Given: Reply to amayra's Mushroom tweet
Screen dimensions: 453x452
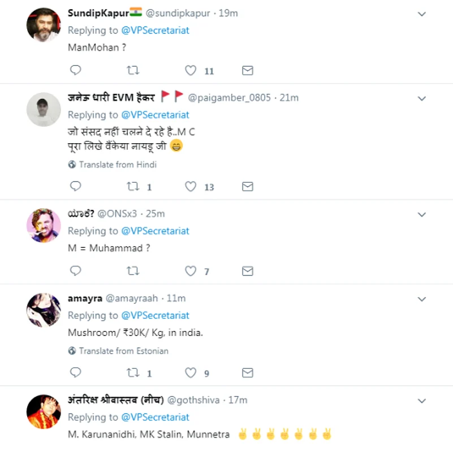Looking at the screenshot, I should [75, 373].
